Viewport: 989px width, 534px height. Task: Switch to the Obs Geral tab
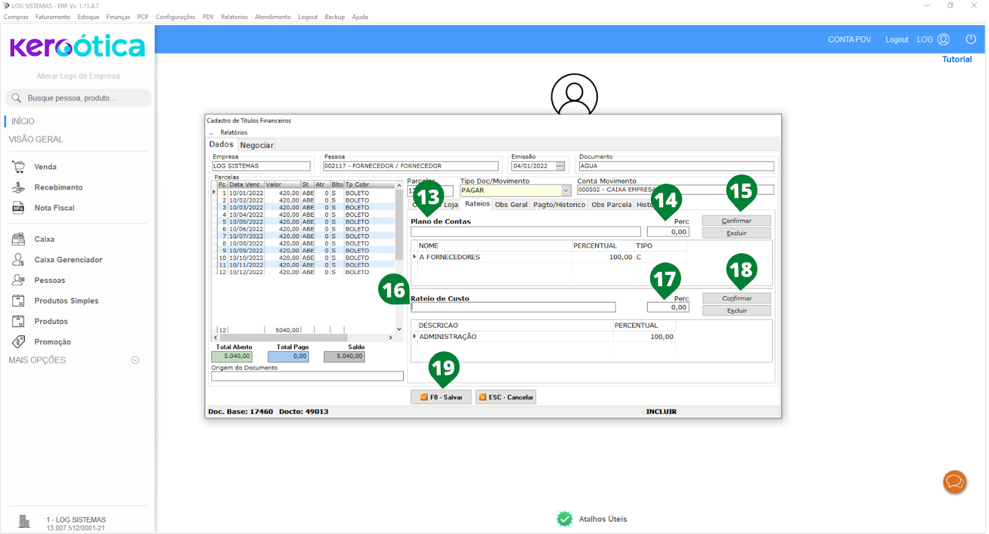[x=511, y=204]
